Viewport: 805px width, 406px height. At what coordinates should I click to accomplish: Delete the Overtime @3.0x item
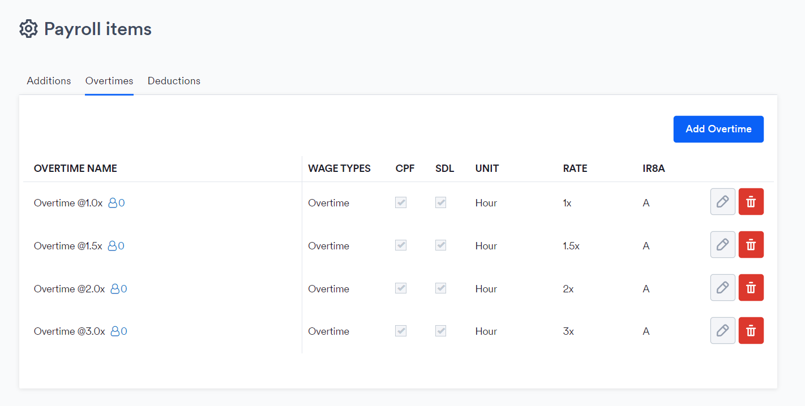click(751, 331)
